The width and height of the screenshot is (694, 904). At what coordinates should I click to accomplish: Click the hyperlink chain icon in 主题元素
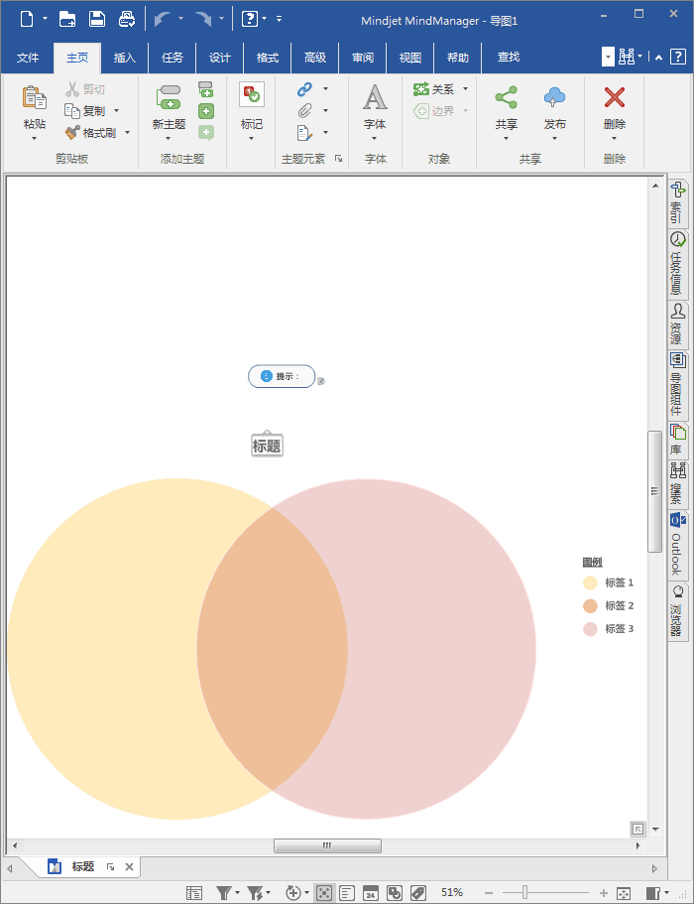(304, 89)
